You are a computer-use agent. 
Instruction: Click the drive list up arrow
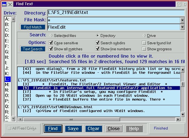(x=13, y=19)
